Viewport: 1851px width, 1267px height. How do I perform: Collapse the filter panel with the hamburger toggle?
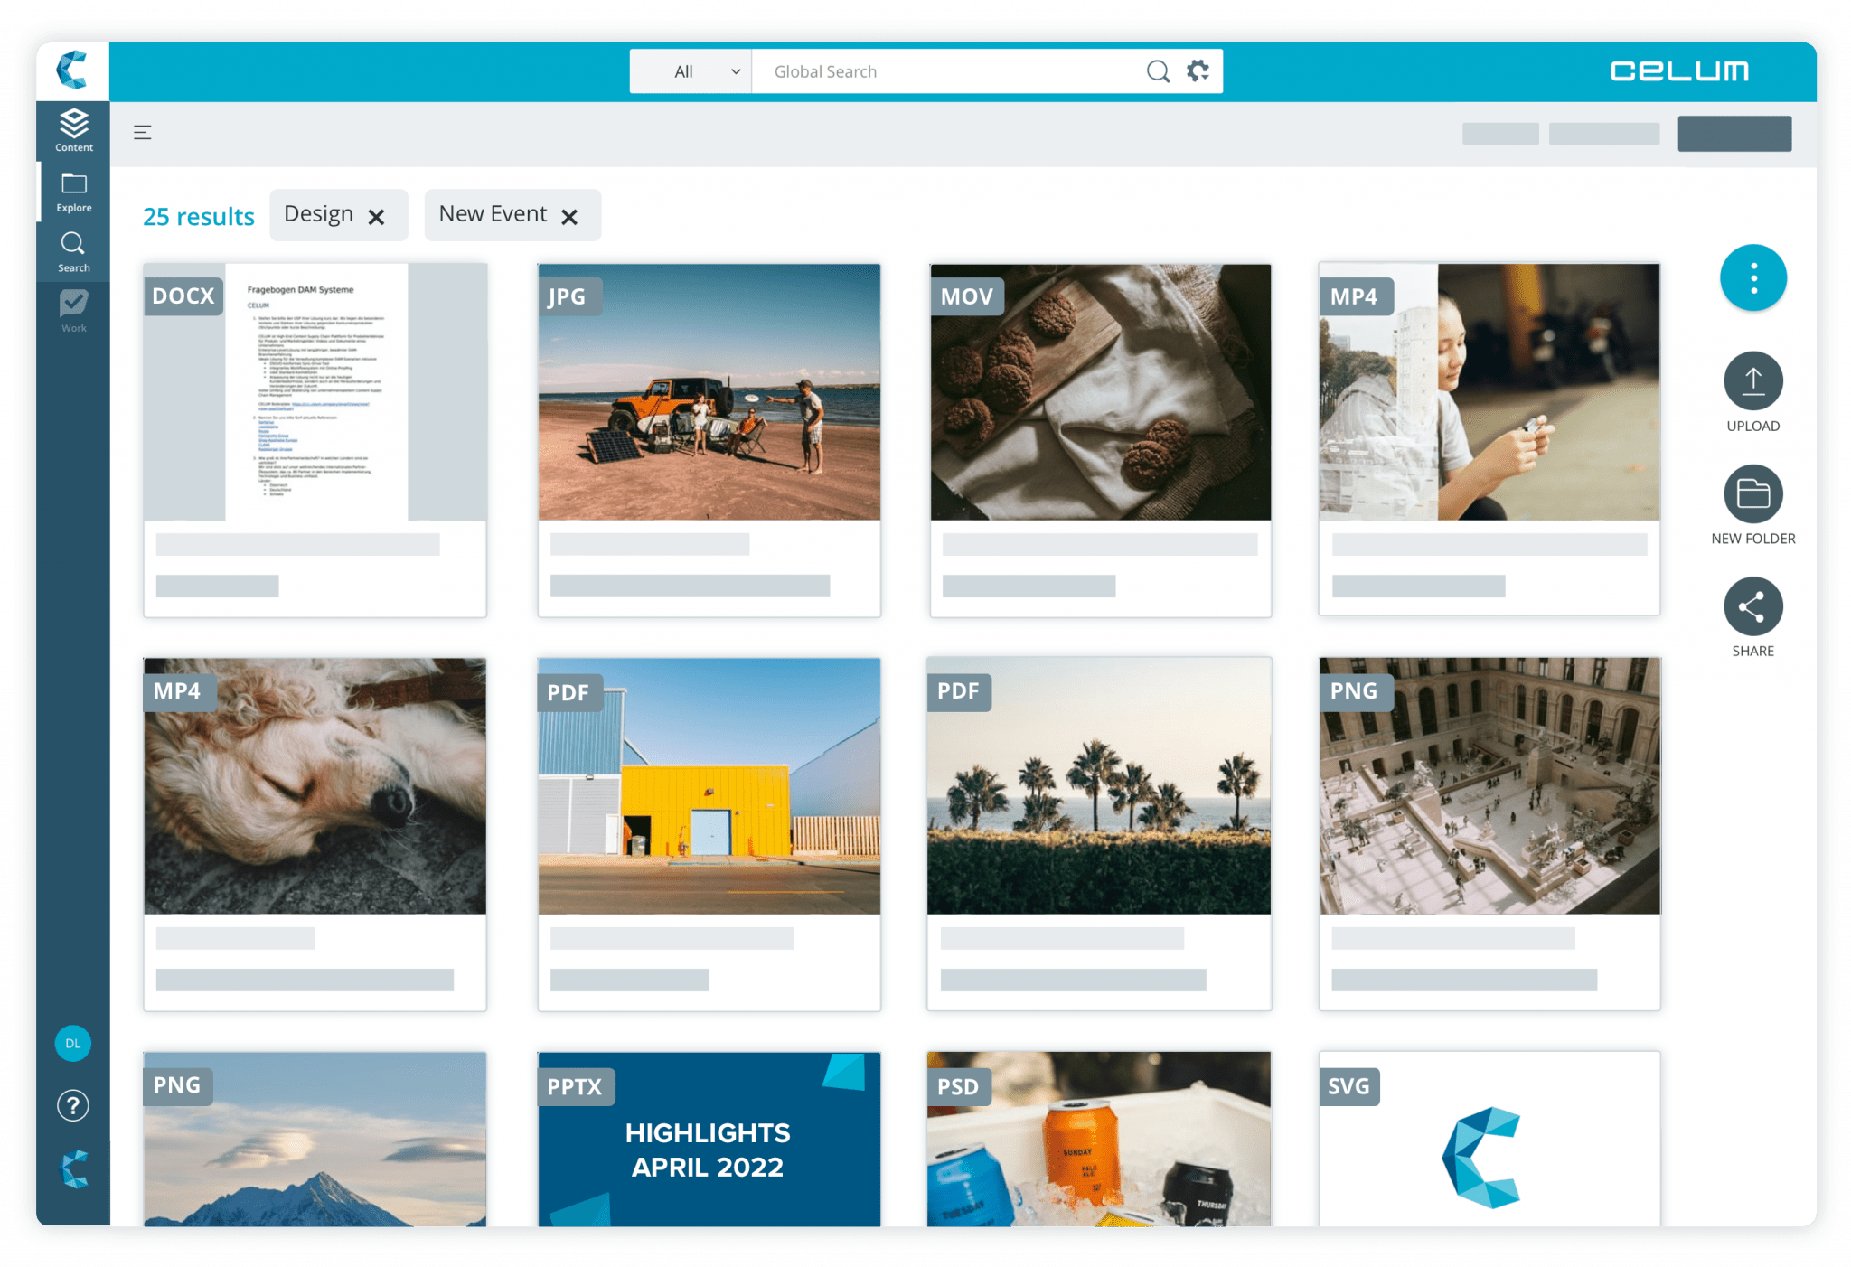click(144, 132)
